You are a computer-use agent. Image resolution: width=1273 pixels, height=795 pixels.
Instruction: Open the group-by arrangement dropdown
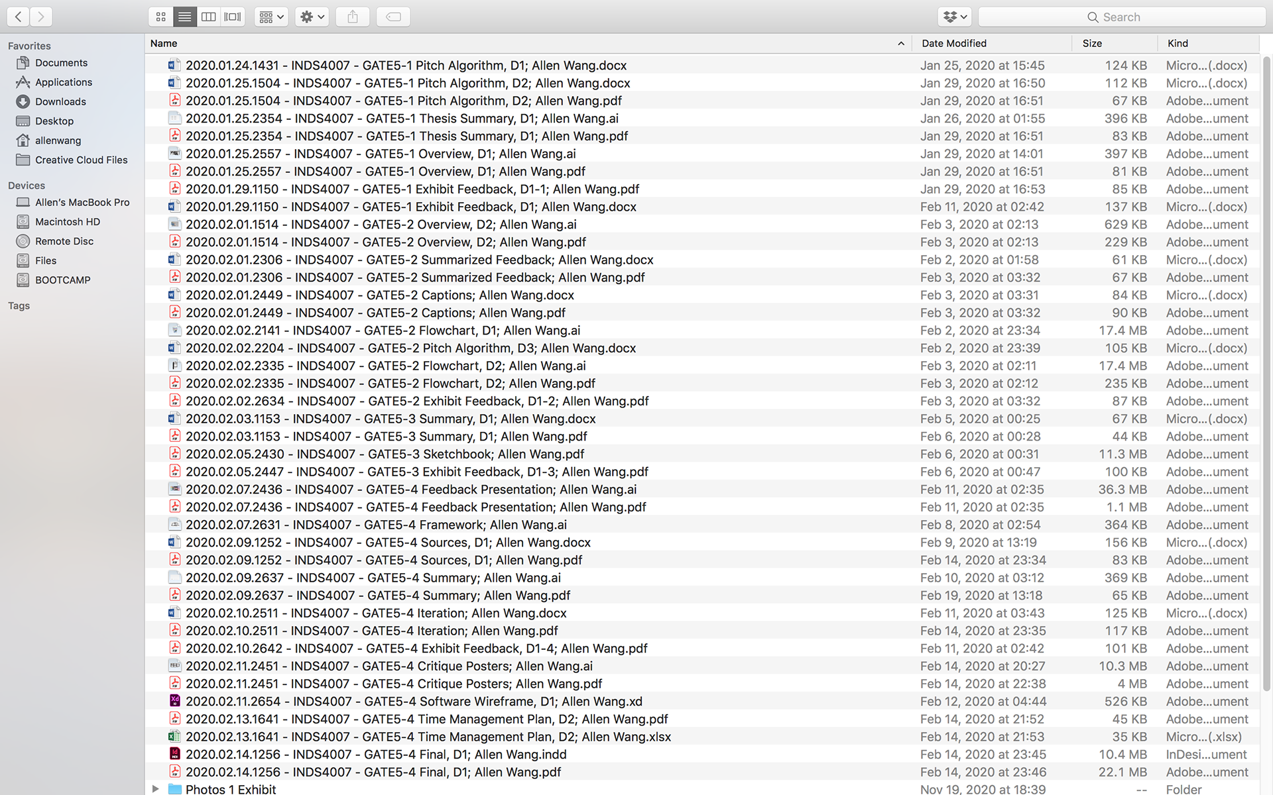[x=271, y=17]
